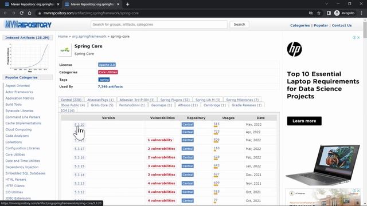Open the 7,346 artifacts link
Image resolution: width=367 pixels, height=206 pixels.
tap(110, 86)
